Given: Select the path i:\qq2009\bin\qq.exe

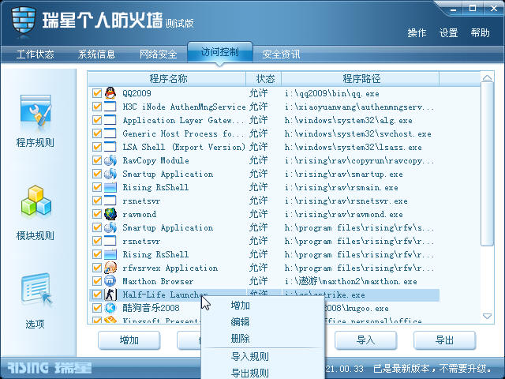Looking at the screenshot, I should (332, 94).
